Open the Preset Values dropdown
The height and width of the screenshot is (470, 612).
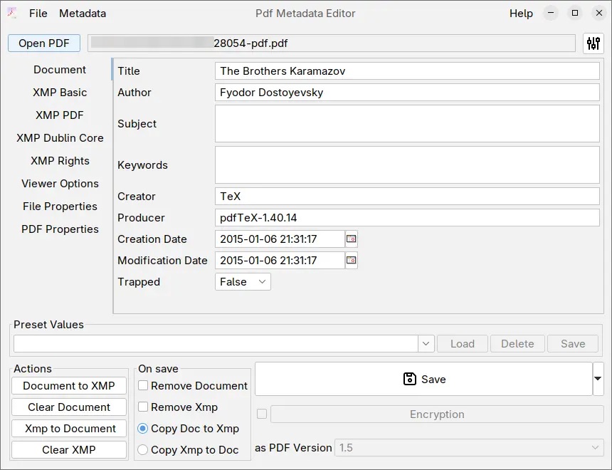click(x=426, y=343)
